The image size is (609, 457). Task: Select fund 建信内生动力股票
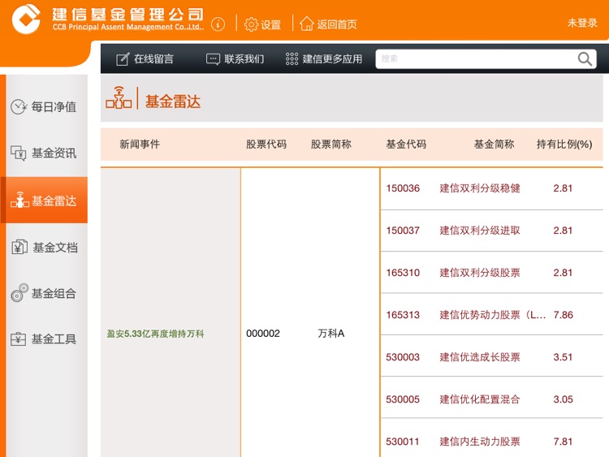tap(480, 442)
